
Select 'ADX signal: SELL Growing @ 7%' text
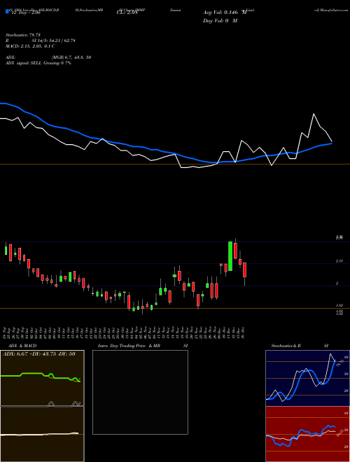38,63
